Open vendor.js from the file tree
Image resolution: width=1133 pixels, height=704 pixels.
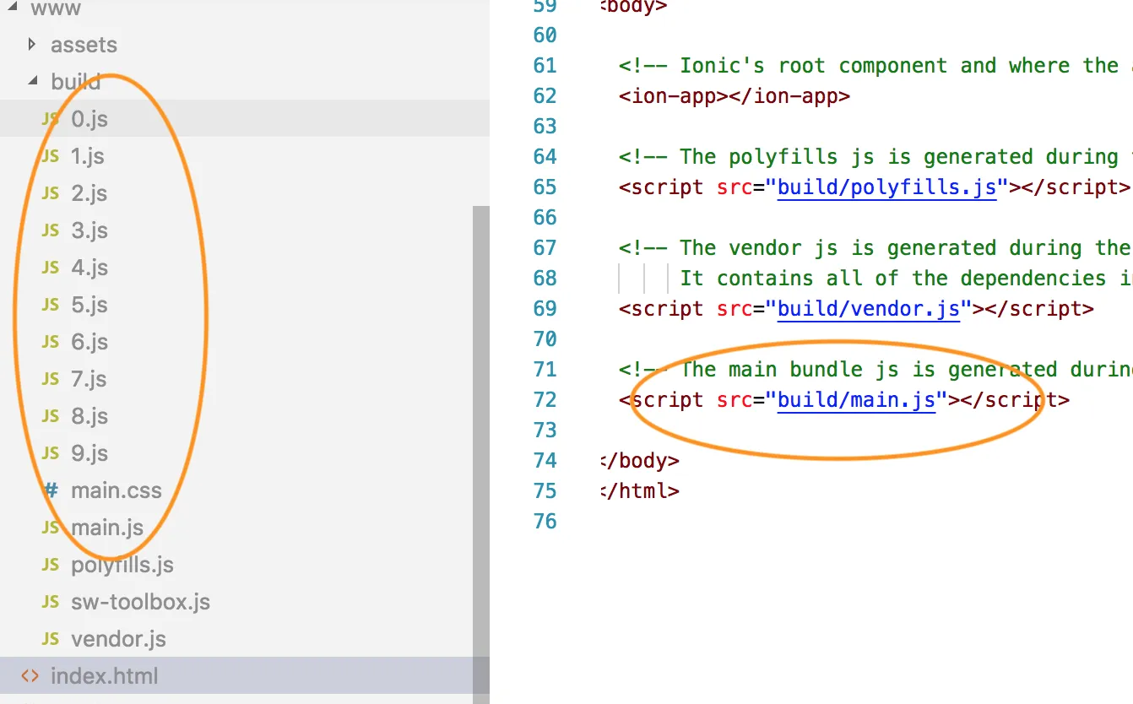pyautogui.click(x=119, y=639)
